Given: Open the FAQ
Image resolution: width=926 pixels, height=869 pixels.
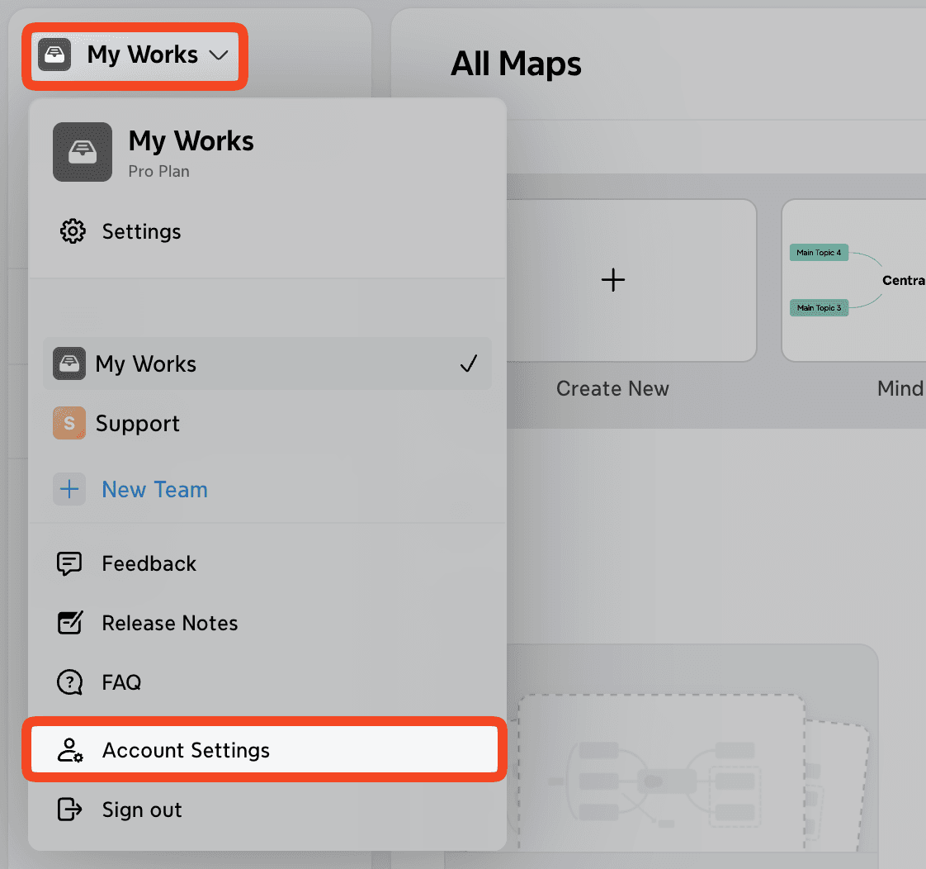Looking at the screenshot, I should (267, 682).
